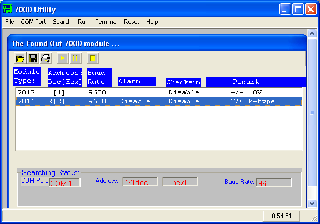
Task: Click the Baud Rate 9600 field
Action: (x=273, y=183)
